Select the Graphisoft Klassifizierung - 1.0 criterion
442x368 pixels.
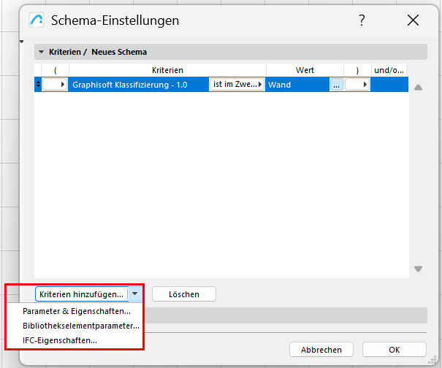[129, 85]
